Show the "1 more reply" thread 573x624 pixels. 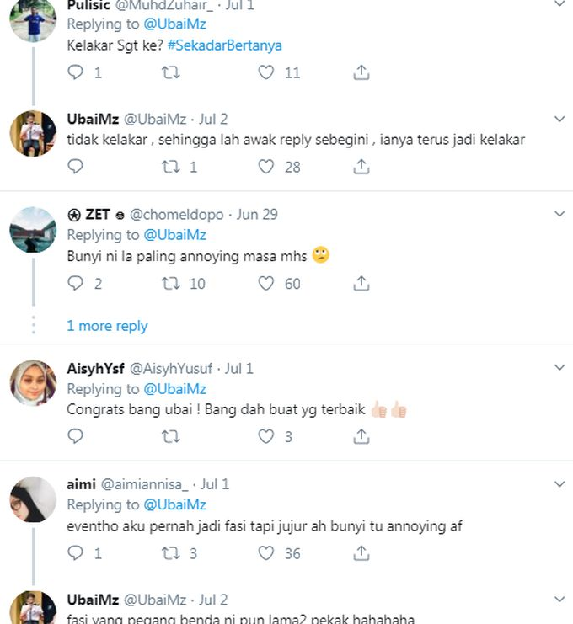tap(107, 326)
